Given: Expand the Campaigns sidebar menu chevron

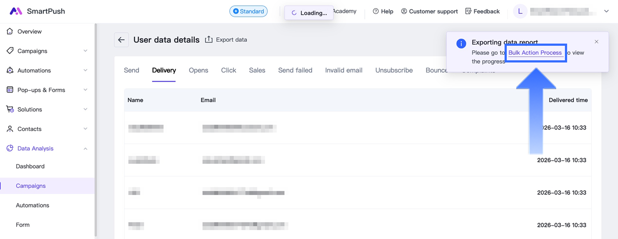Looking at the screenshot, I should click(85, 51).
